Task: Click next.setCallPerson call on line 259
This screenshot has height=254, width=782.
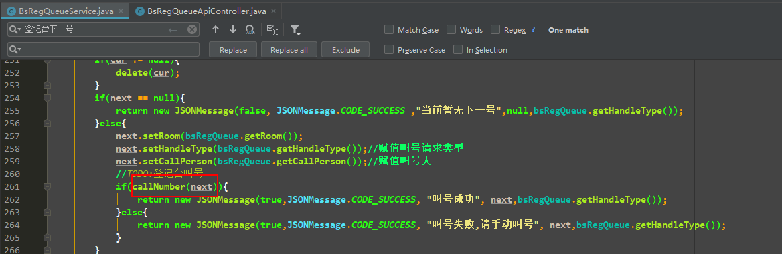Action: pyautogui.click(x=242, y=161)
